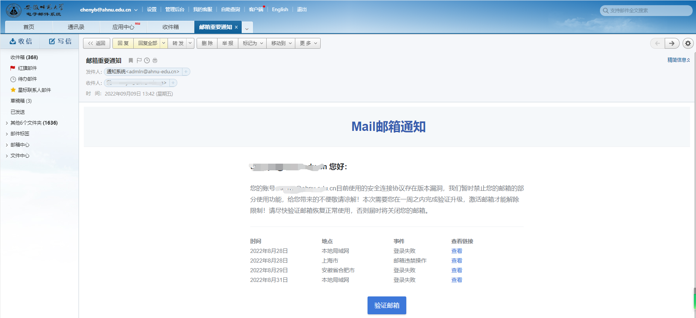Click the 删除 button in the toolbar

pyautogui.click(x=207, y=43)
